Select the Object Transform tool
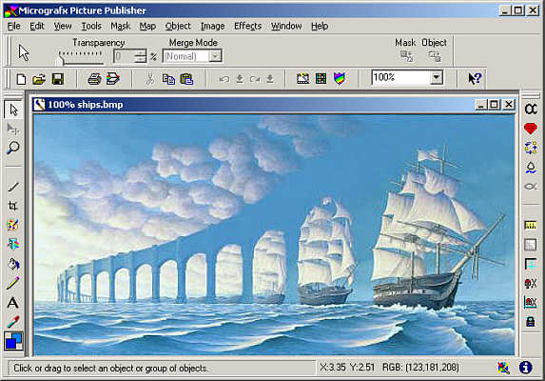 point(13,130)
